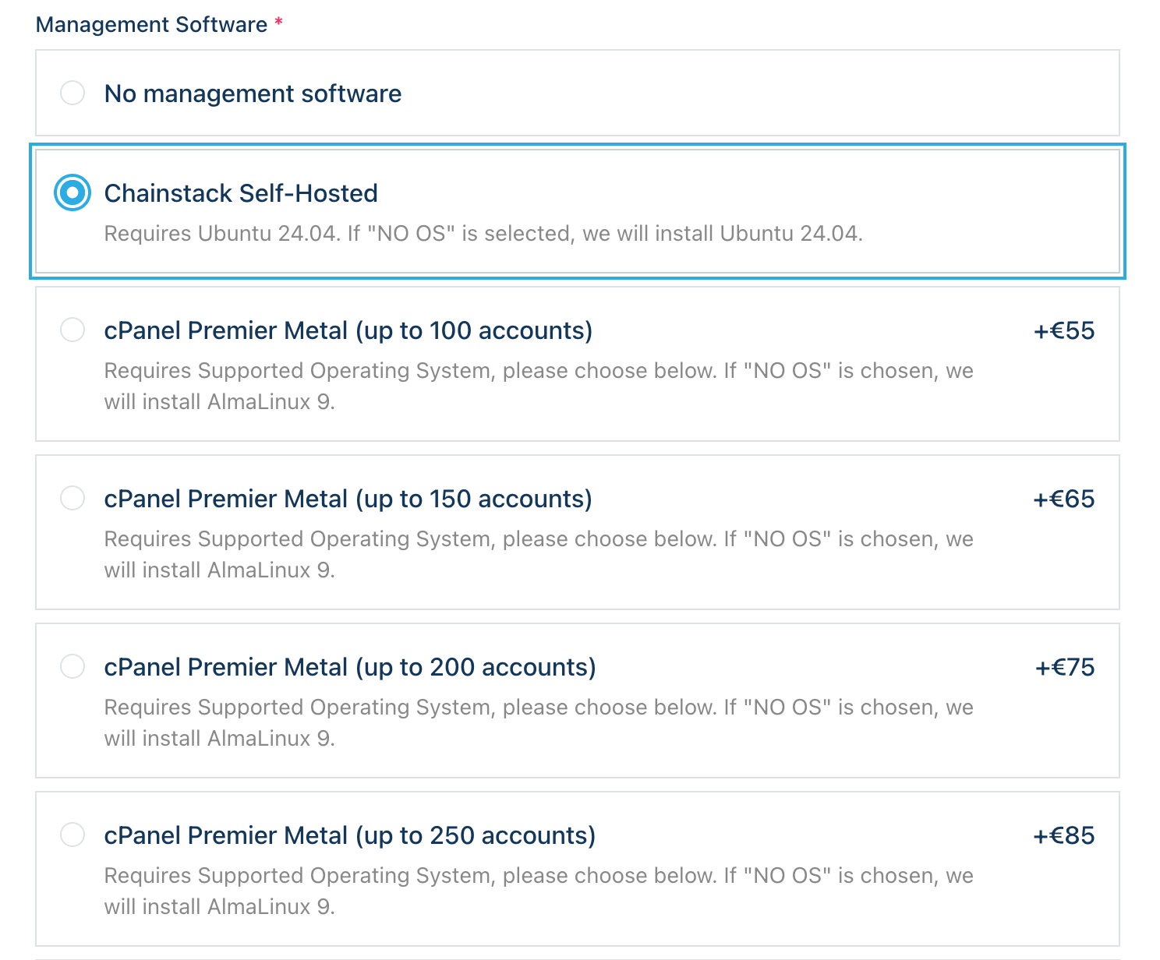1160x960 pixels.
Task: Click 'cPanel Premier Metal (up to 200 accounts)' title
Action: [x=350, y=667]
